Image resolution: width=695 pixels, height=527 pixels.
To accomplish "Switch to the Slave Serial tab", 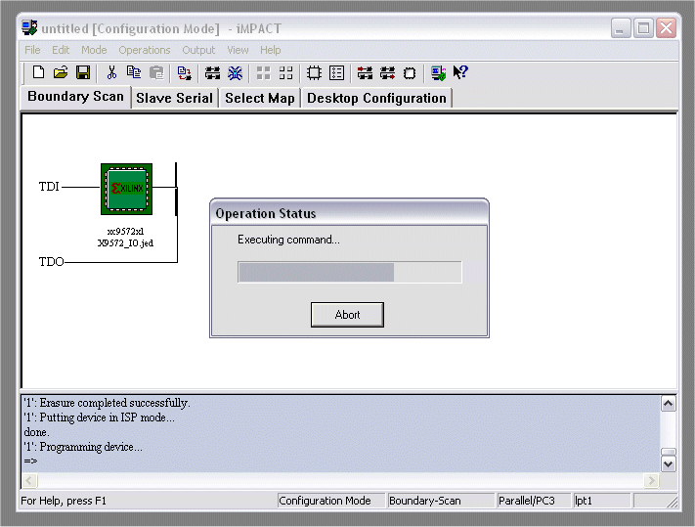I will point(175,98).
